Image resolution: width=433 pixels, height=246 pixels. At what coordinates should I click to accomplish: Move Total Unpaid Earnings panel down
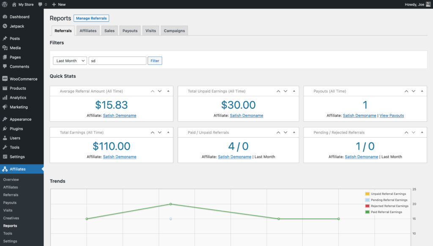pyautogui.click(x=286, y=91)
